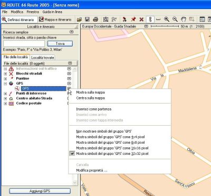Click the panel layout icon at toolbar right
Screen dimensions: 211x196
tap(202, 20)
